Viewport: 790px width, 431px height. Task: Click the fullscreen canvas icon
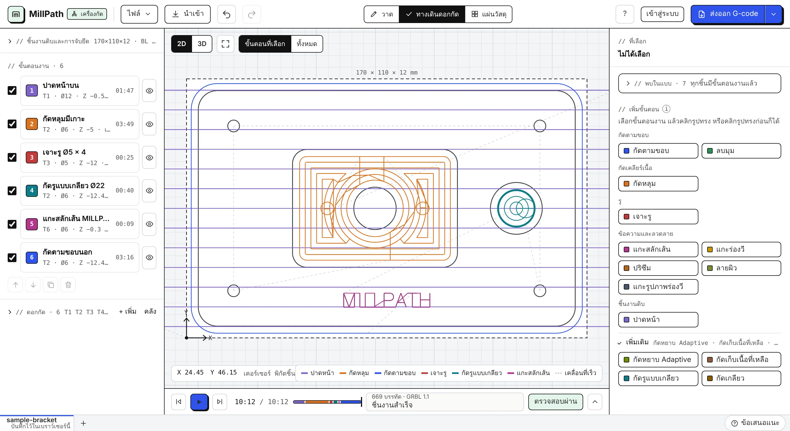[225, 44]
